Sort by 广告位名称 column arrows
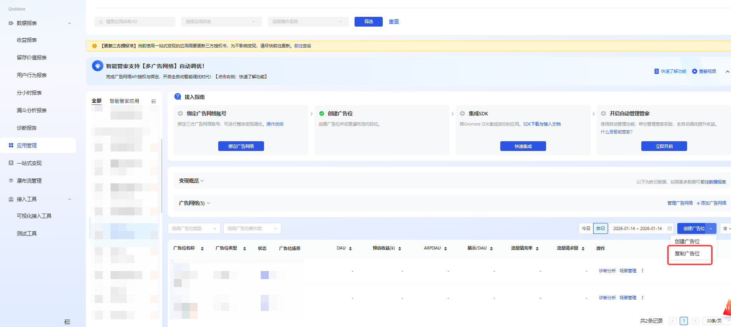The image size is (731, 327). click(x=202, y=248)
